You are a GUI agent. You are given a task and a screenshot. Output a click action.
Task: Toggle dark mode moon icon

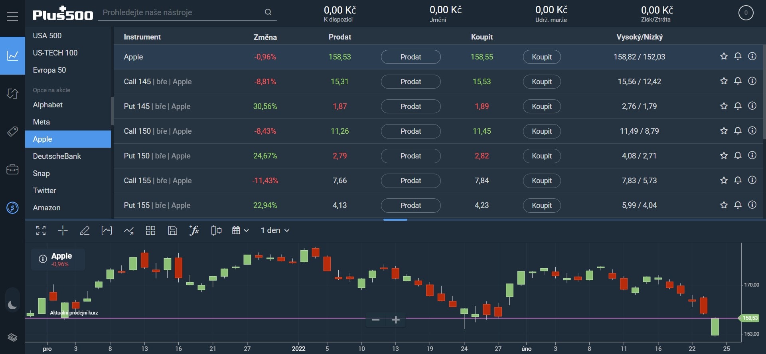point(12,305)
